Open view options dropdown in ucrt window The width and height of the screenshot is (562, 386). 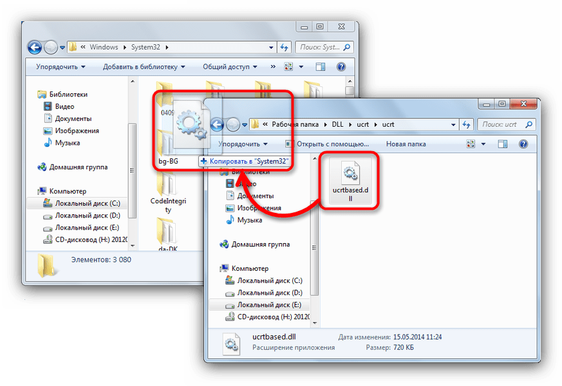click(483, 144)
